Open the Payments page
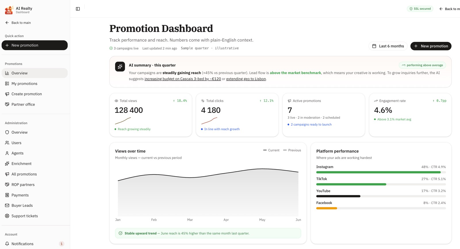Screen dimensions: 460x249 tap(34, 195)
